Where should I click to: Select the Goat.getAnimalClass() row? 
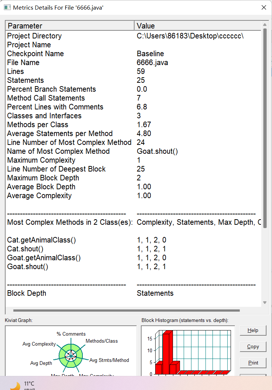coord(44,258)
